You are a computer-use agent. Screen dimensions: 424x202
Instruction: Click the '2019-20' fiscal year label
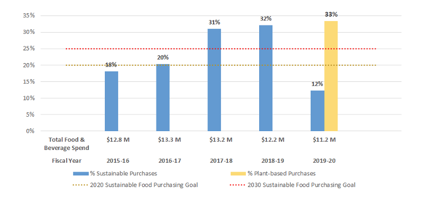click(x=324, y=160)
